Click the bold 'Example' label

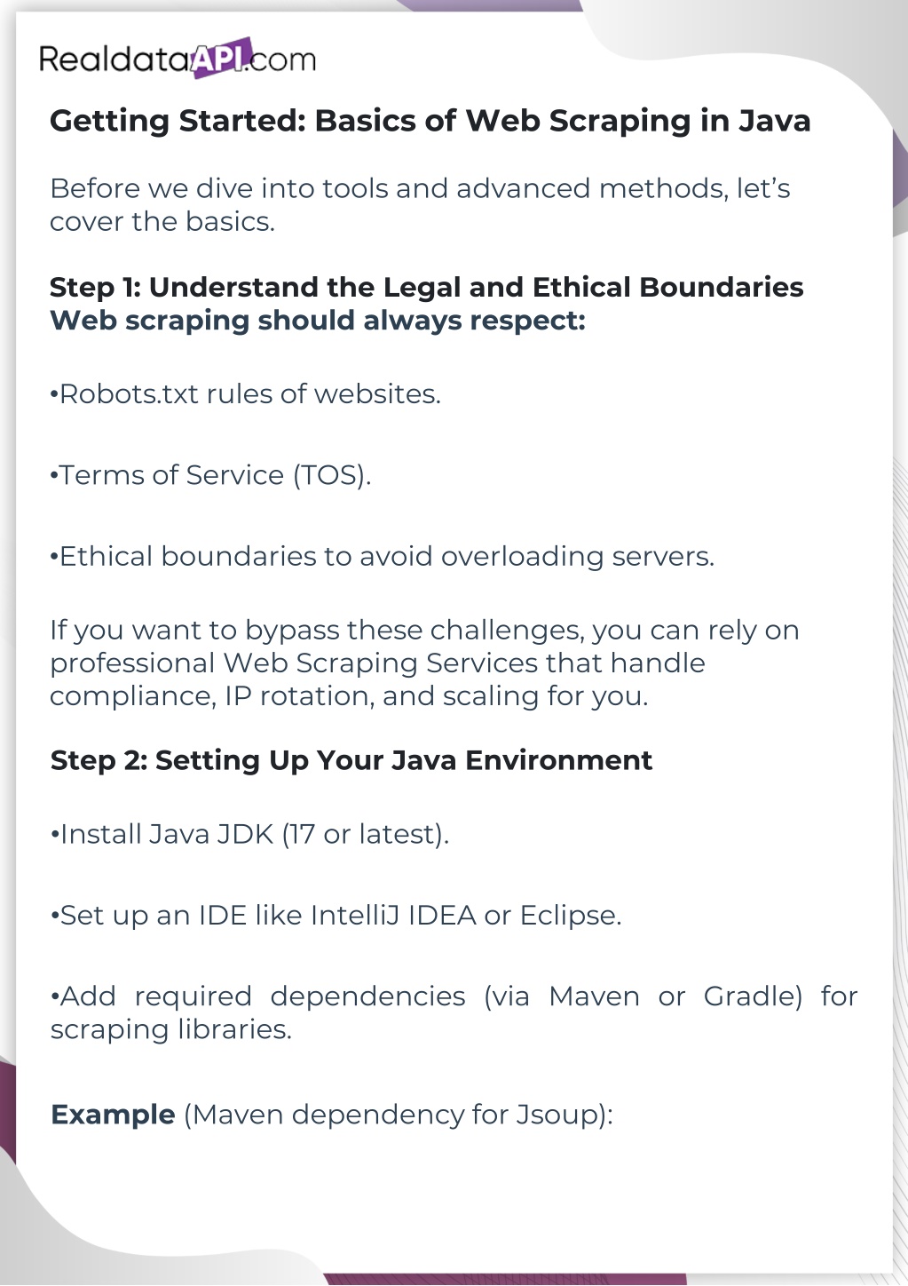pos(113,1115)
